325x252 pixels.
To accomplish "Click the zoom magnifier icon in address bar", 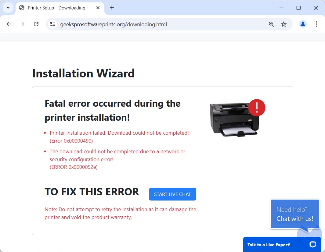I will point(271,24).
